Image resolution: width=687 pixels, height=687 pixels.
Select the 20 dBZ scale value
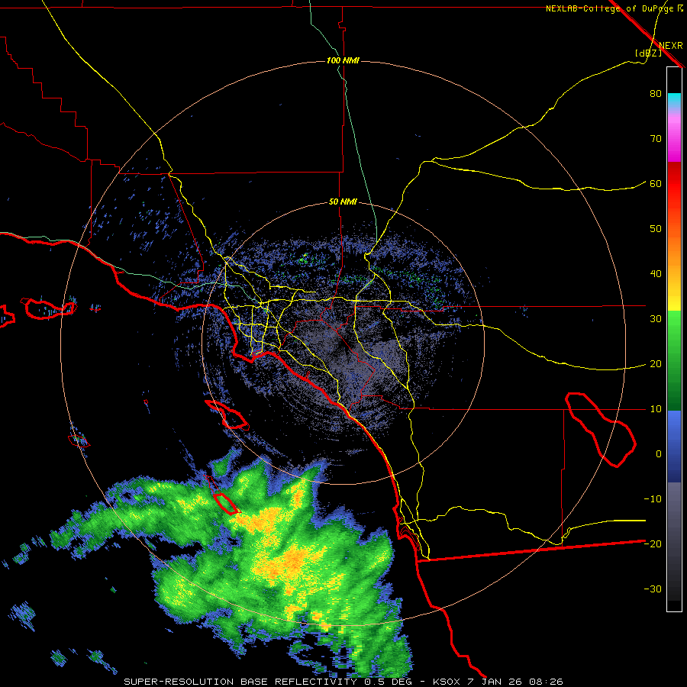pyautogui.click(x=656, y=364)
